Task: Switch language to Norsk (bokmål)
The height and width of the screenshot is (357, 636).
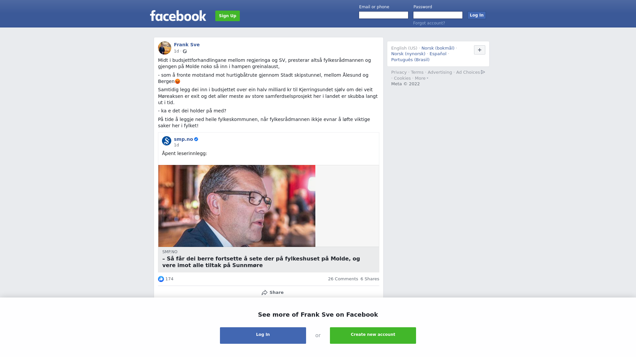Action: click(438, 48)
